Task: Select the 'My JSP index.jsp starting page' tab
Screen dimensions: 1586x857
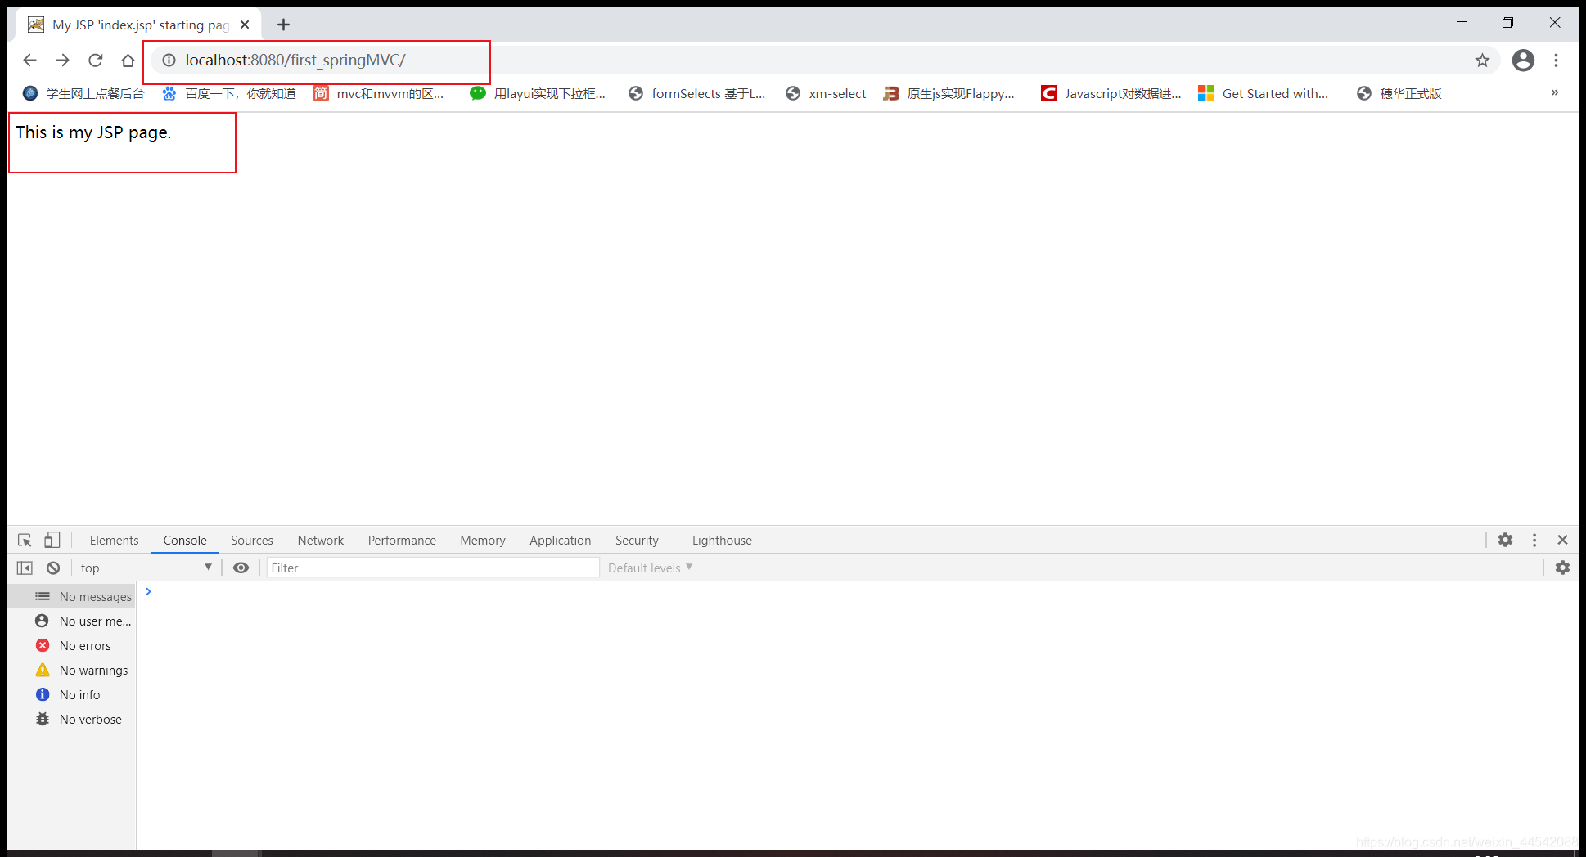Action: coord(139,25)
